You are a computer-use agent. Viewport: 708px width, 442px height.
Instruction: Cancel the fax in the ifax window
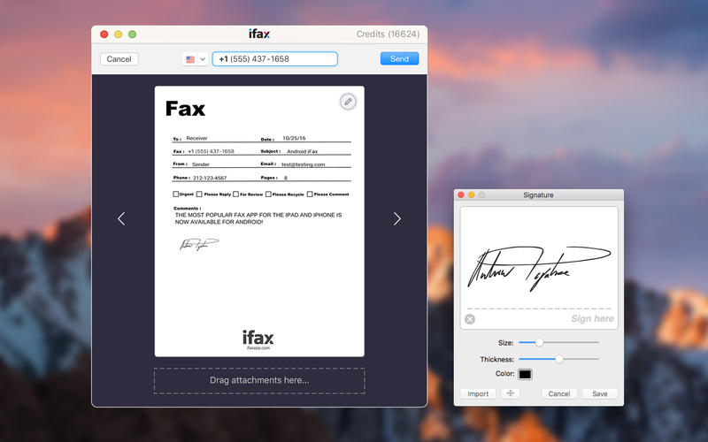tap(119, 59)
